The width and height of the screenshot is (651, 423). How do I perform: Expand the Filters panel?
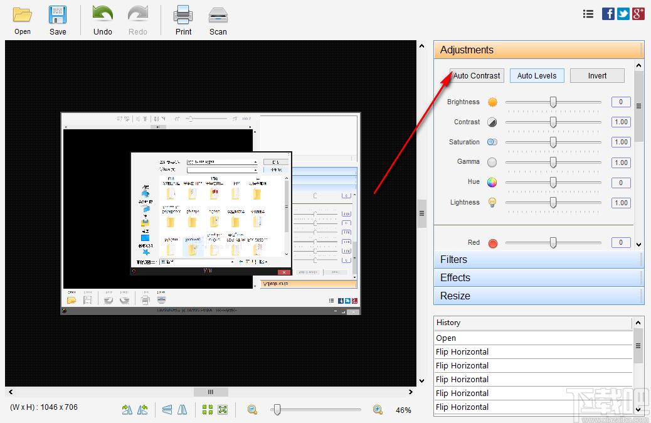(539, 259)
